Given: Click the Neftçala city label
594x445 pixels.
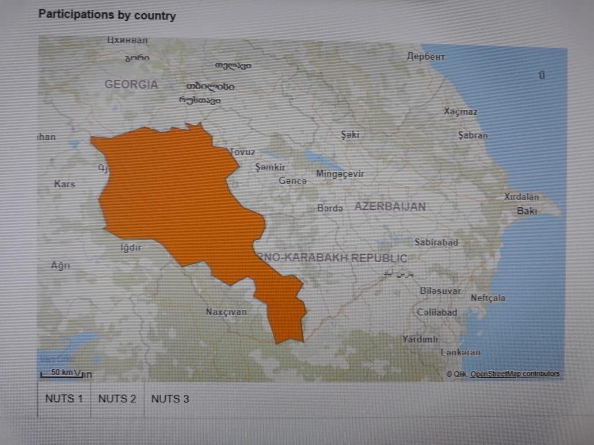Looking at the screenshot, I should [488, 298].
